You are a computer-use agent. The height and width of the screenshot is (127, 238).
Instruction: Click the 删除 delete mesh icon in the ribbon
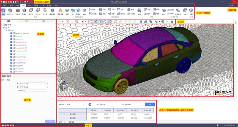[x=139, y=11]
